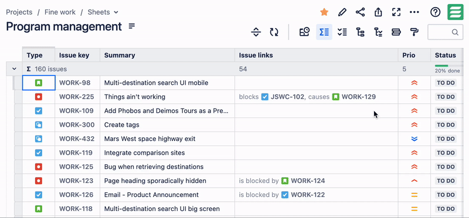This screenshot has height=218, width=469.
Task: Click the hierarchy tree toolbar icon
Action: (x=361, y=32)
